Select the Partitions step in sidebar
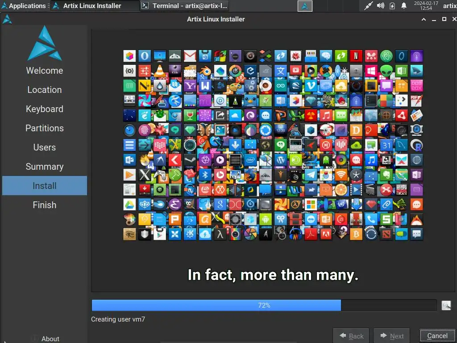This screenshot has width=457, height=343. pyautogui.click(x=45, y=128)
